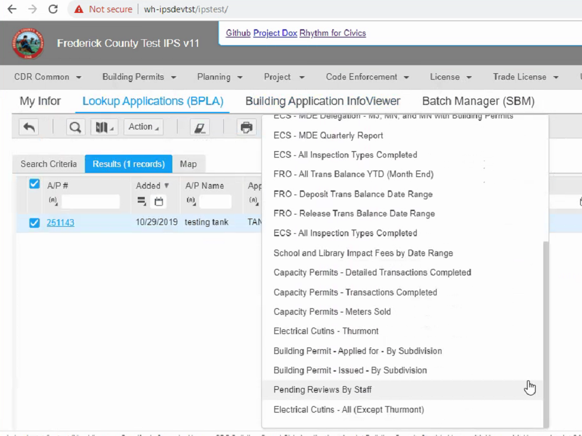Open the Project Dox link
The image size is (582, 436).
point(275,33)
